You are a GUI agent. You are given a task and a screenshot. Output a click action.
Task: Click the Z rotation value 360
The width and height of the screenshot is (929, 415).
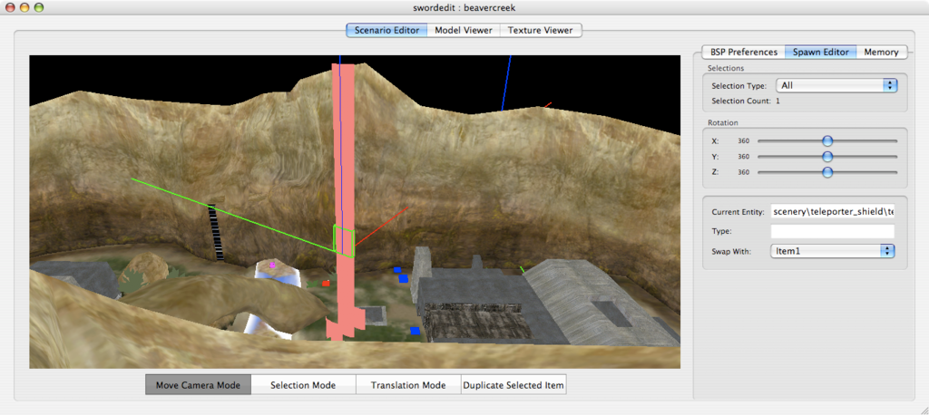(x=744, y=172)
